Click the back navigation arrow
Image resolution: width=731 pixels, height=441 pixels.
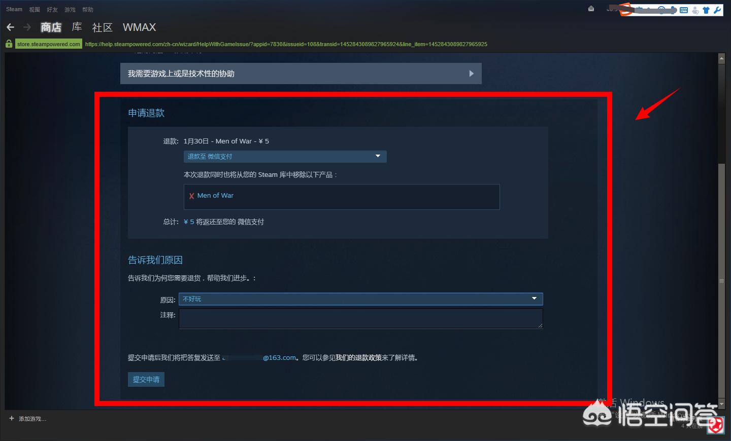pyautogui.click(x=10, y=27)
